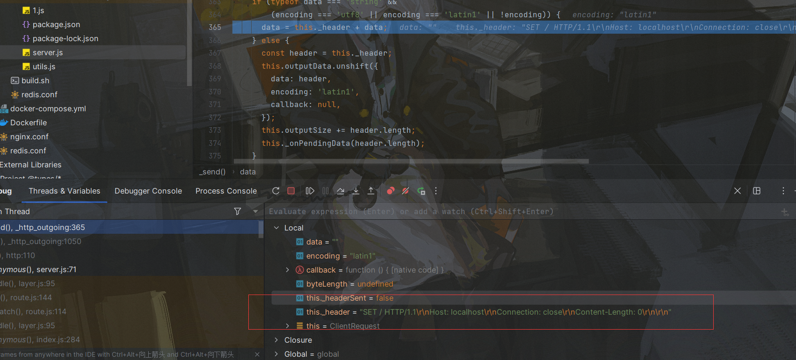Open package-lock.json file
Viewport: 796px width, 360px height.
(65, 38)
